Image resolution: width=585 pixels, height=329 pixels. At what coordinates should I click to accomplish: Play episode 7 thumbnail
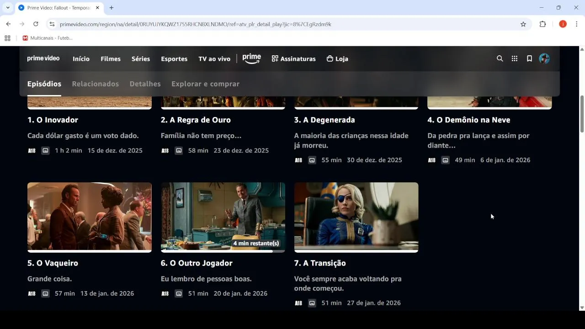pos(356,217)
